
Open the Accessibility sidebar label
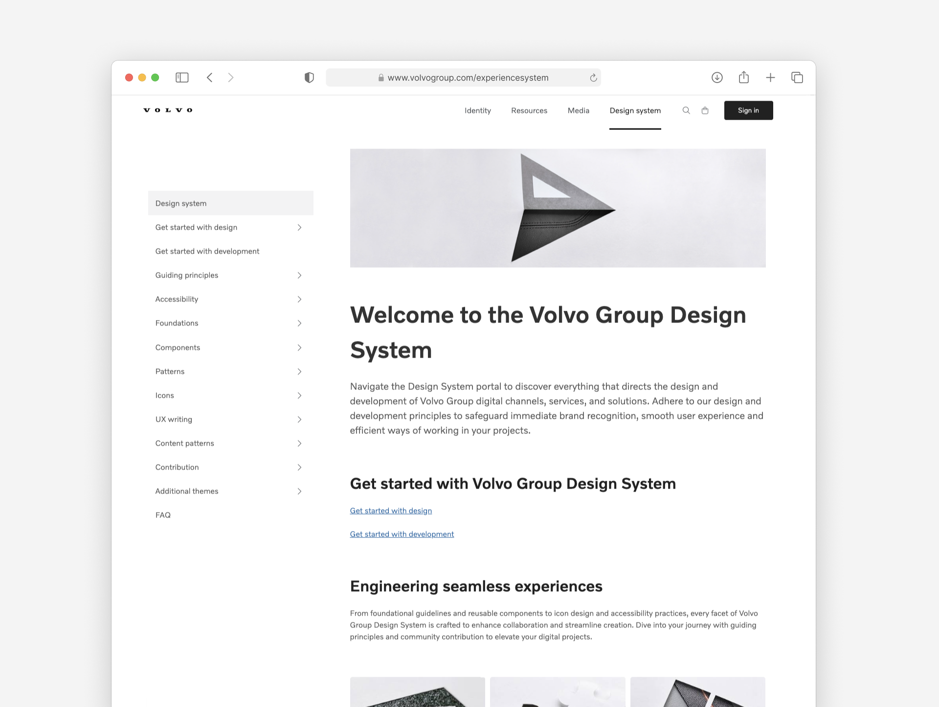coord(177,299)
